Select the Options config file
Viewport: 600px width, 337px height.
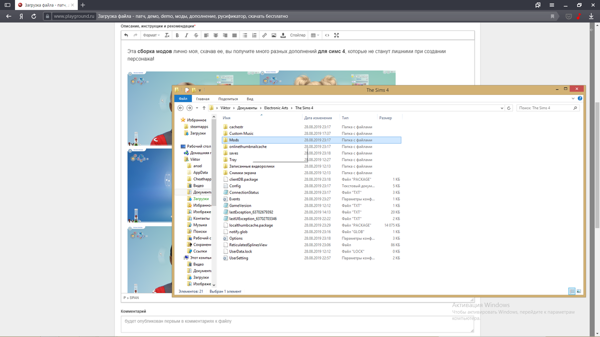[x=235, y=238]
